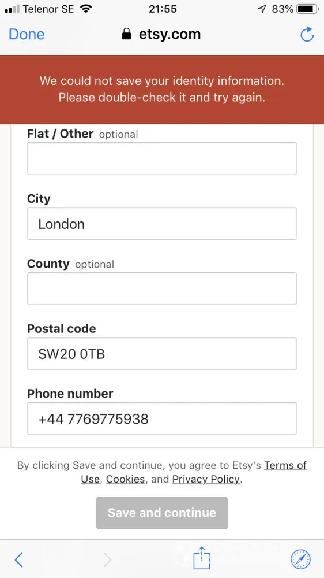Screen dimensions: 324x578
Task: Tap the battery indicator in status bar
Action: tap(307, 9)
